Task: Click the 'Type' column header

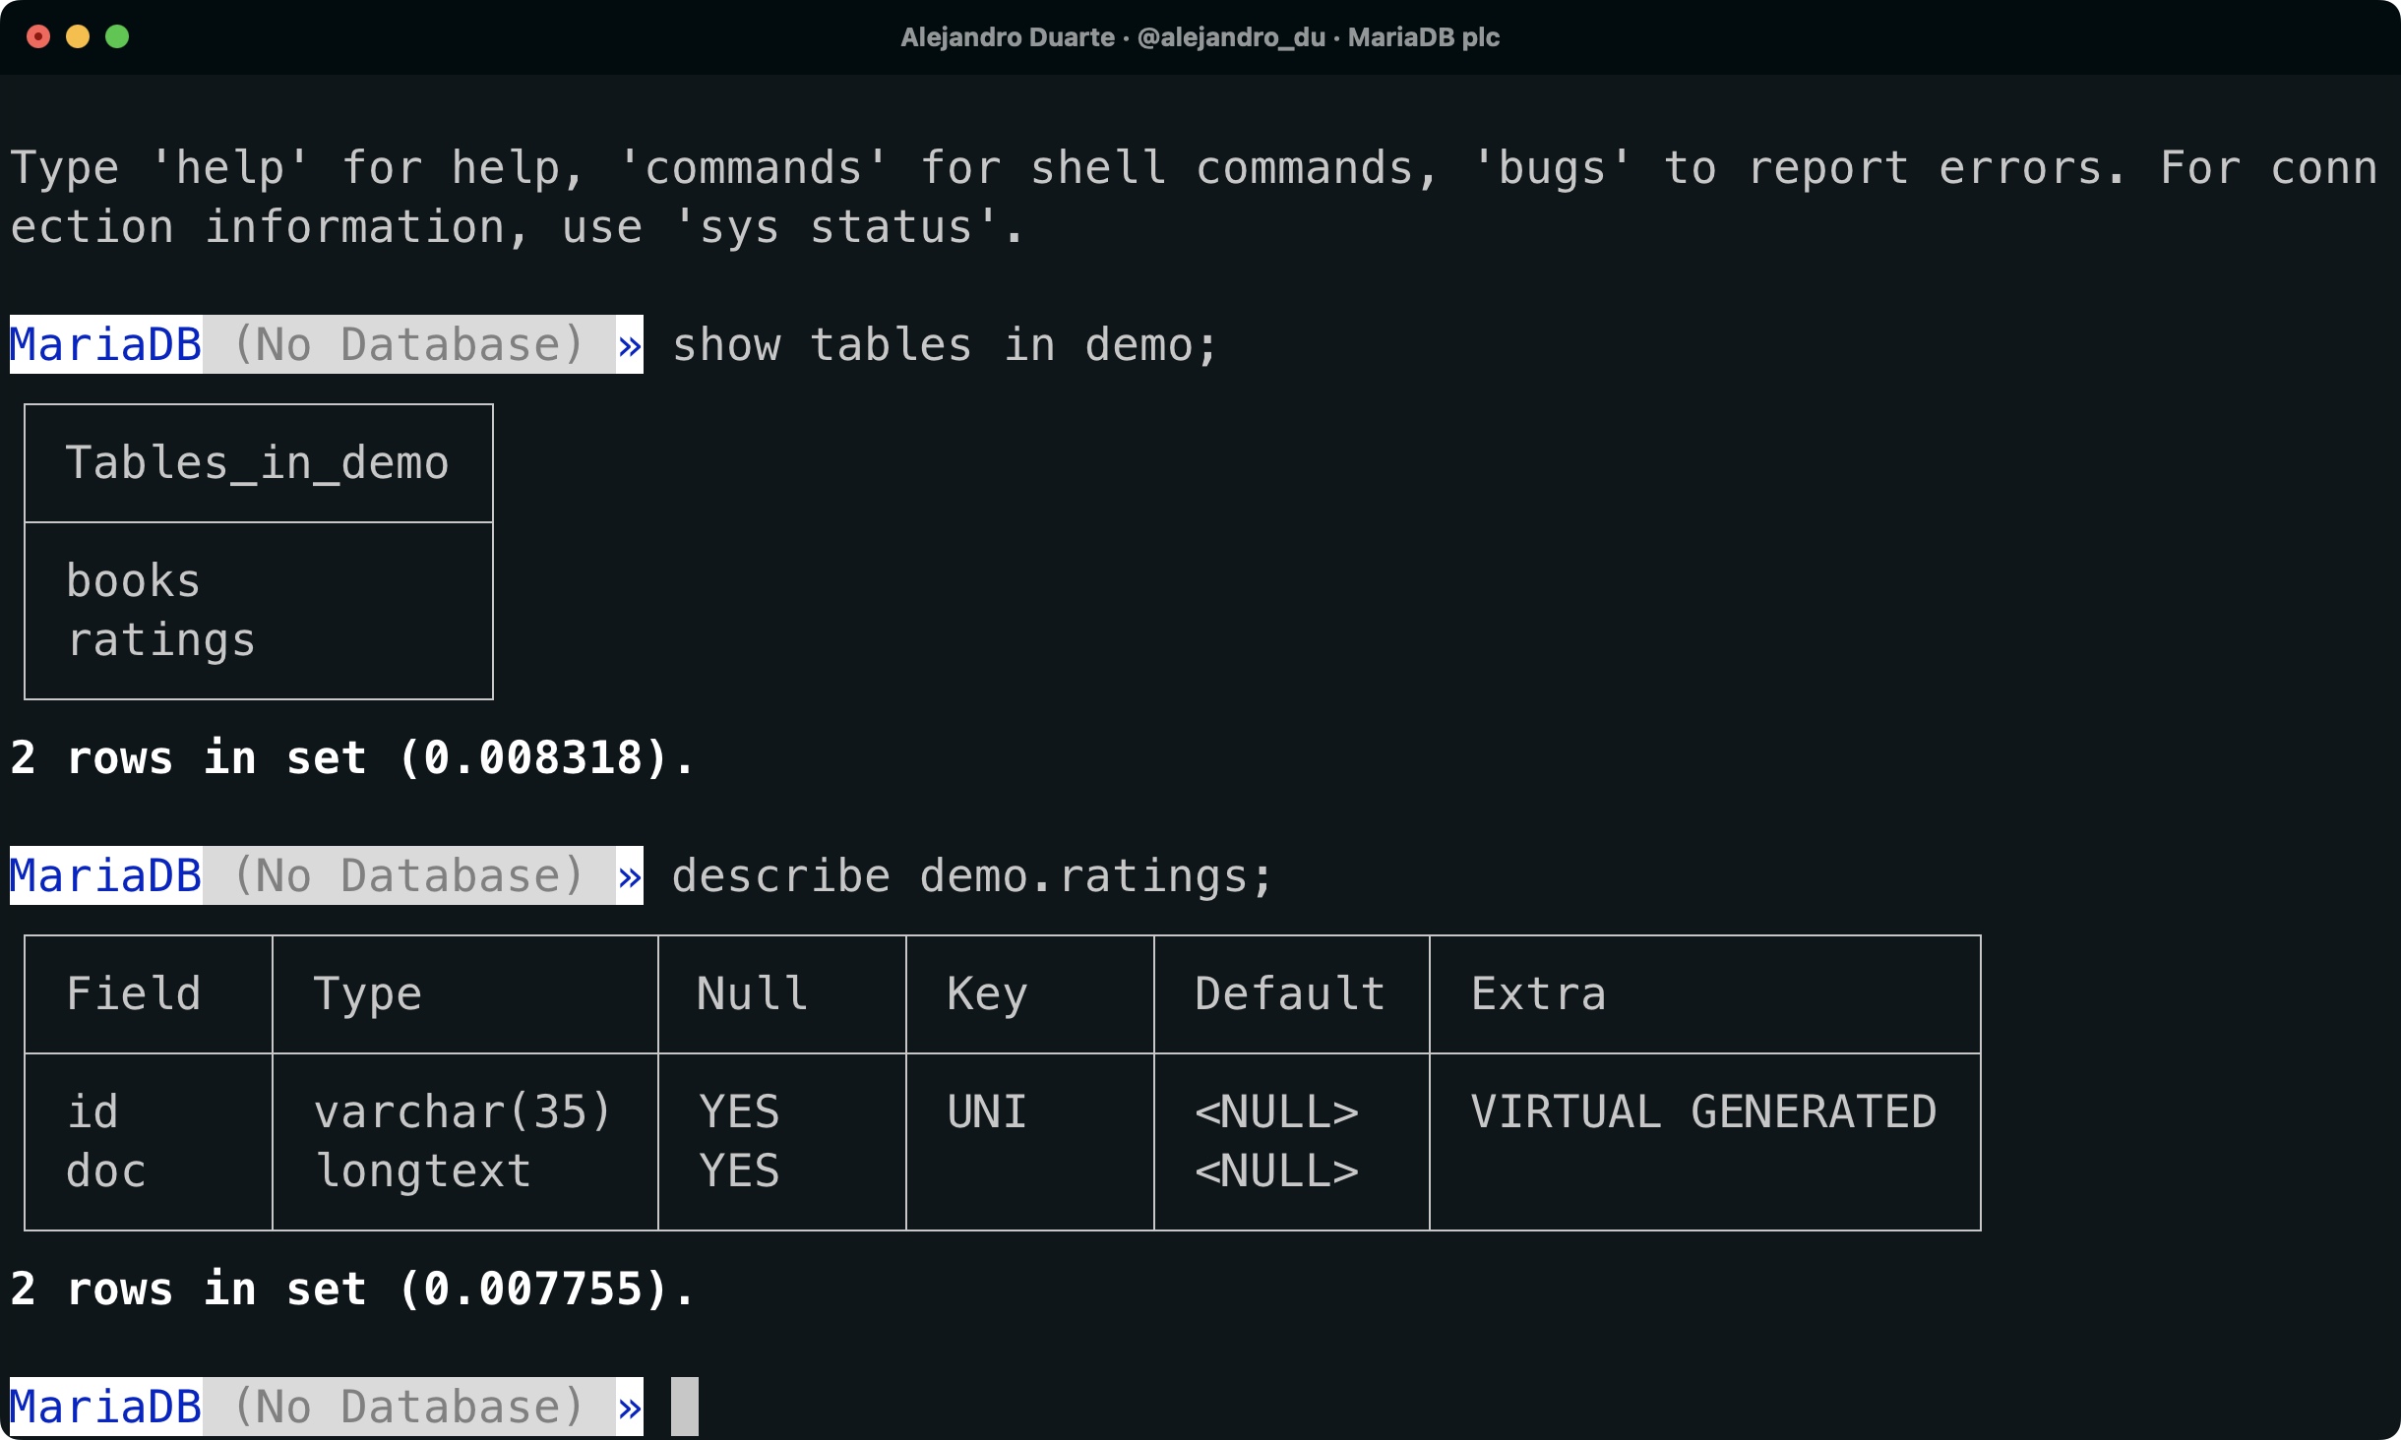Action: (x=368, y=994)
